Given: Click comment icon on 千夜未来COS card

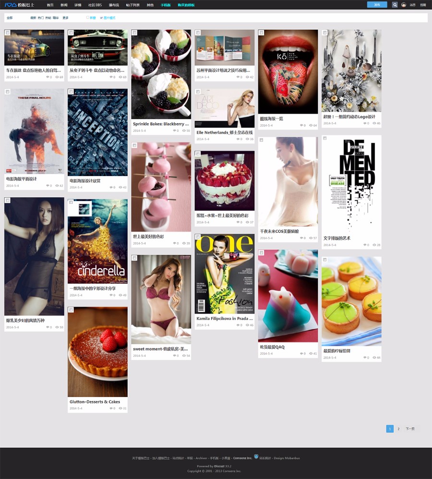Looking at the screenshot, I should click(x=301, y=238).
